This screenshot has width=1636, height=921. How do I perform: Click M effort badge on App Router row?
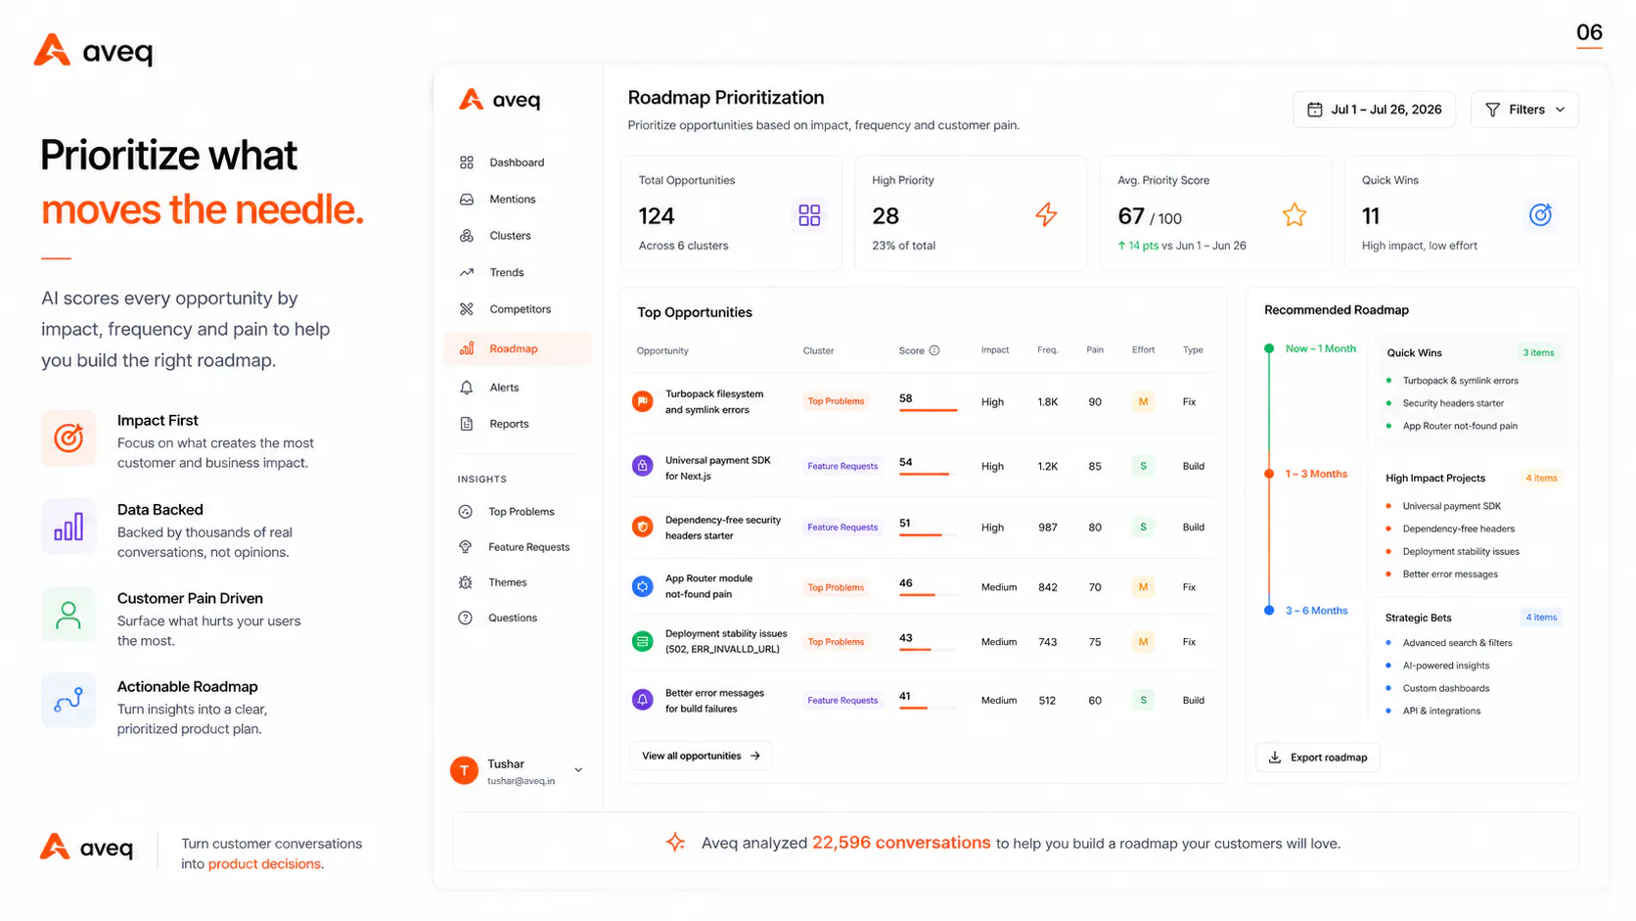(x=1143, y=587)
